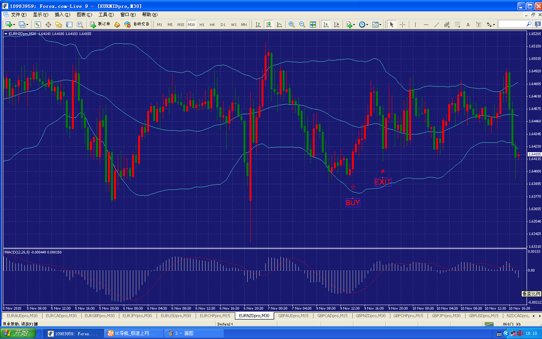Open the 文件(F) menu
The image size is (542, 339).
click(x=18, y=15)
